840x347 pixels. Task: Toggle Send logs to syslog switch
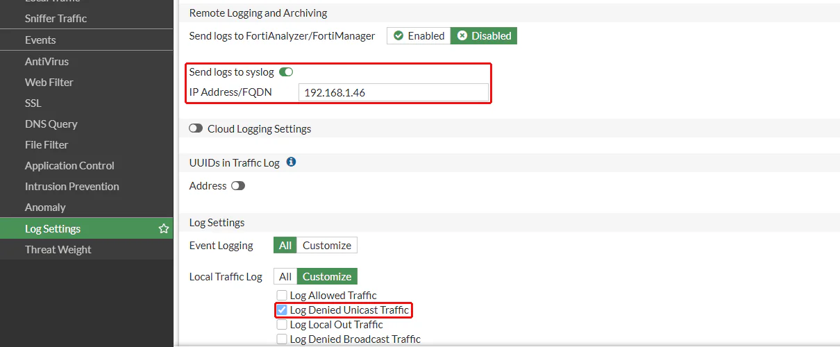286,72
